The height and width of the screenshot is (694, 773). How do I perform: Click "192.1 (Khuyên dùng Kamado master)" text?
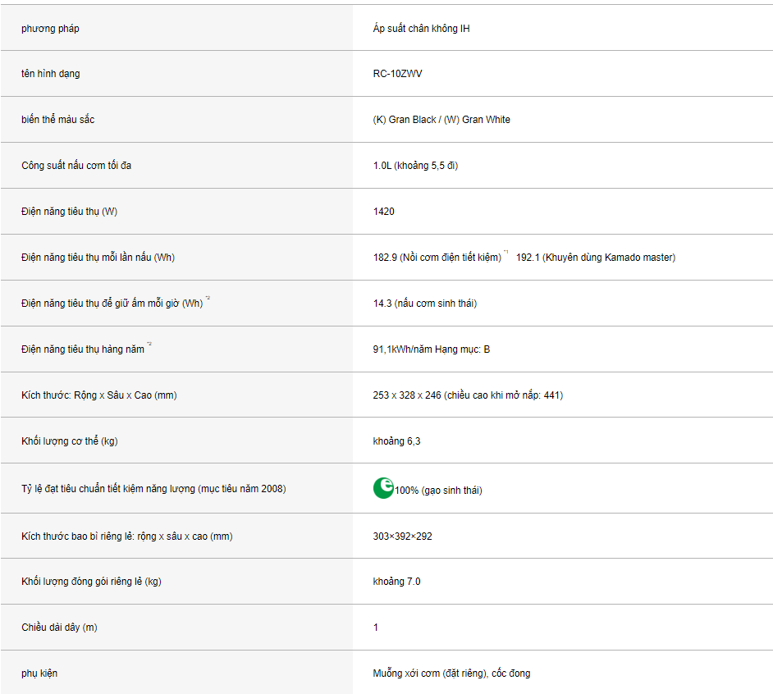point(596,258)
